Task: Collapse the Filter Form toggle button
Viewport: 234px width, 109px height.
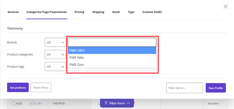Action: [117, 103]
